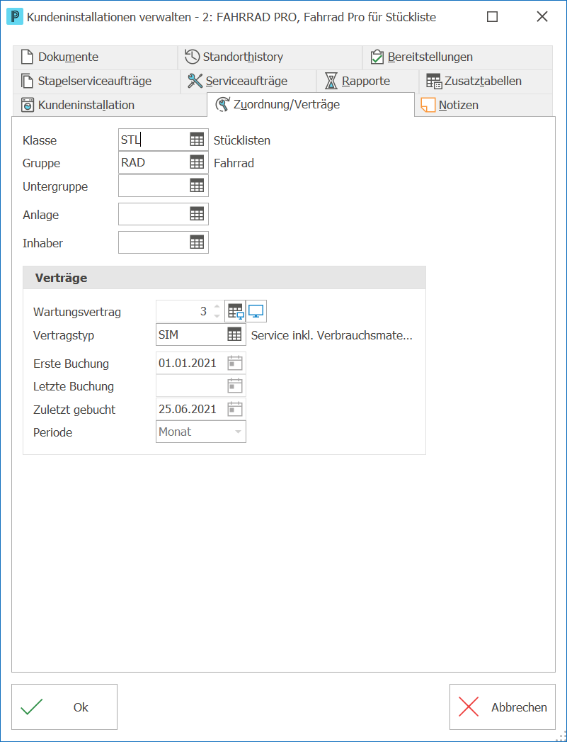
Task: Confirm the dialog with the Ok button
Action: (64, 707)
